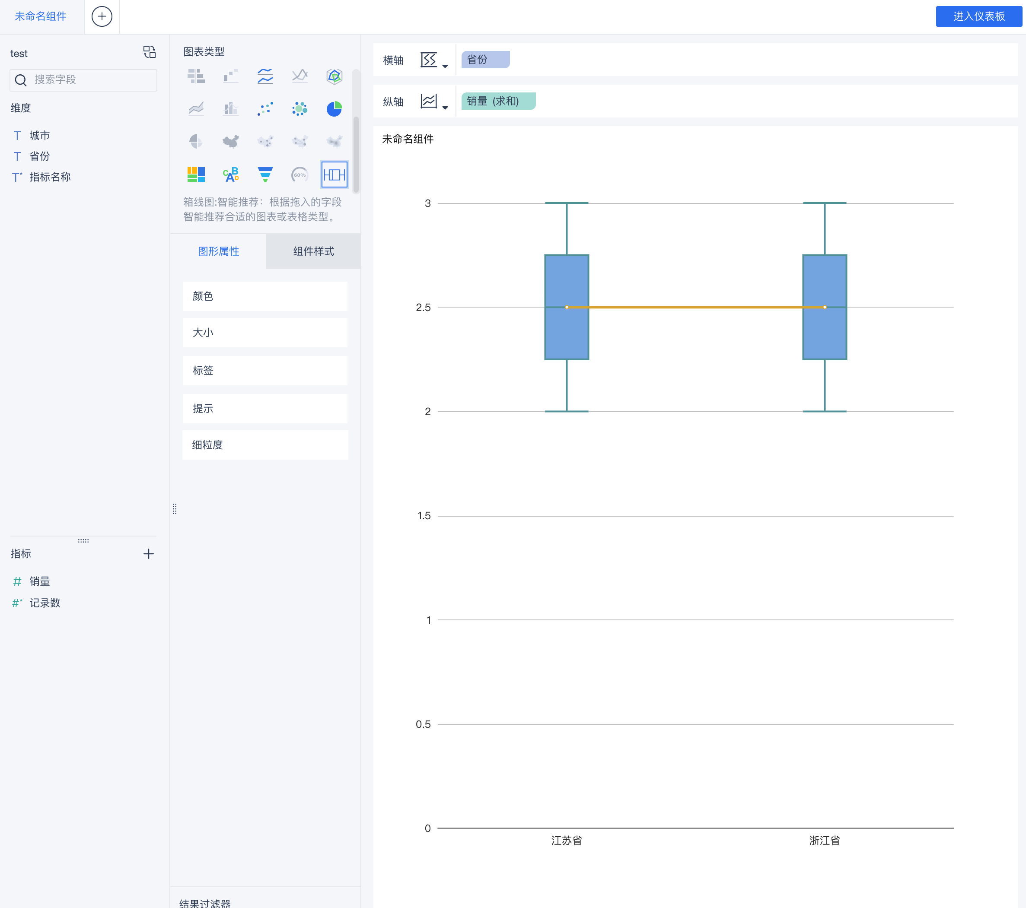Select the rose pie chart icon
1026x908 pixels.
point(196,141)
